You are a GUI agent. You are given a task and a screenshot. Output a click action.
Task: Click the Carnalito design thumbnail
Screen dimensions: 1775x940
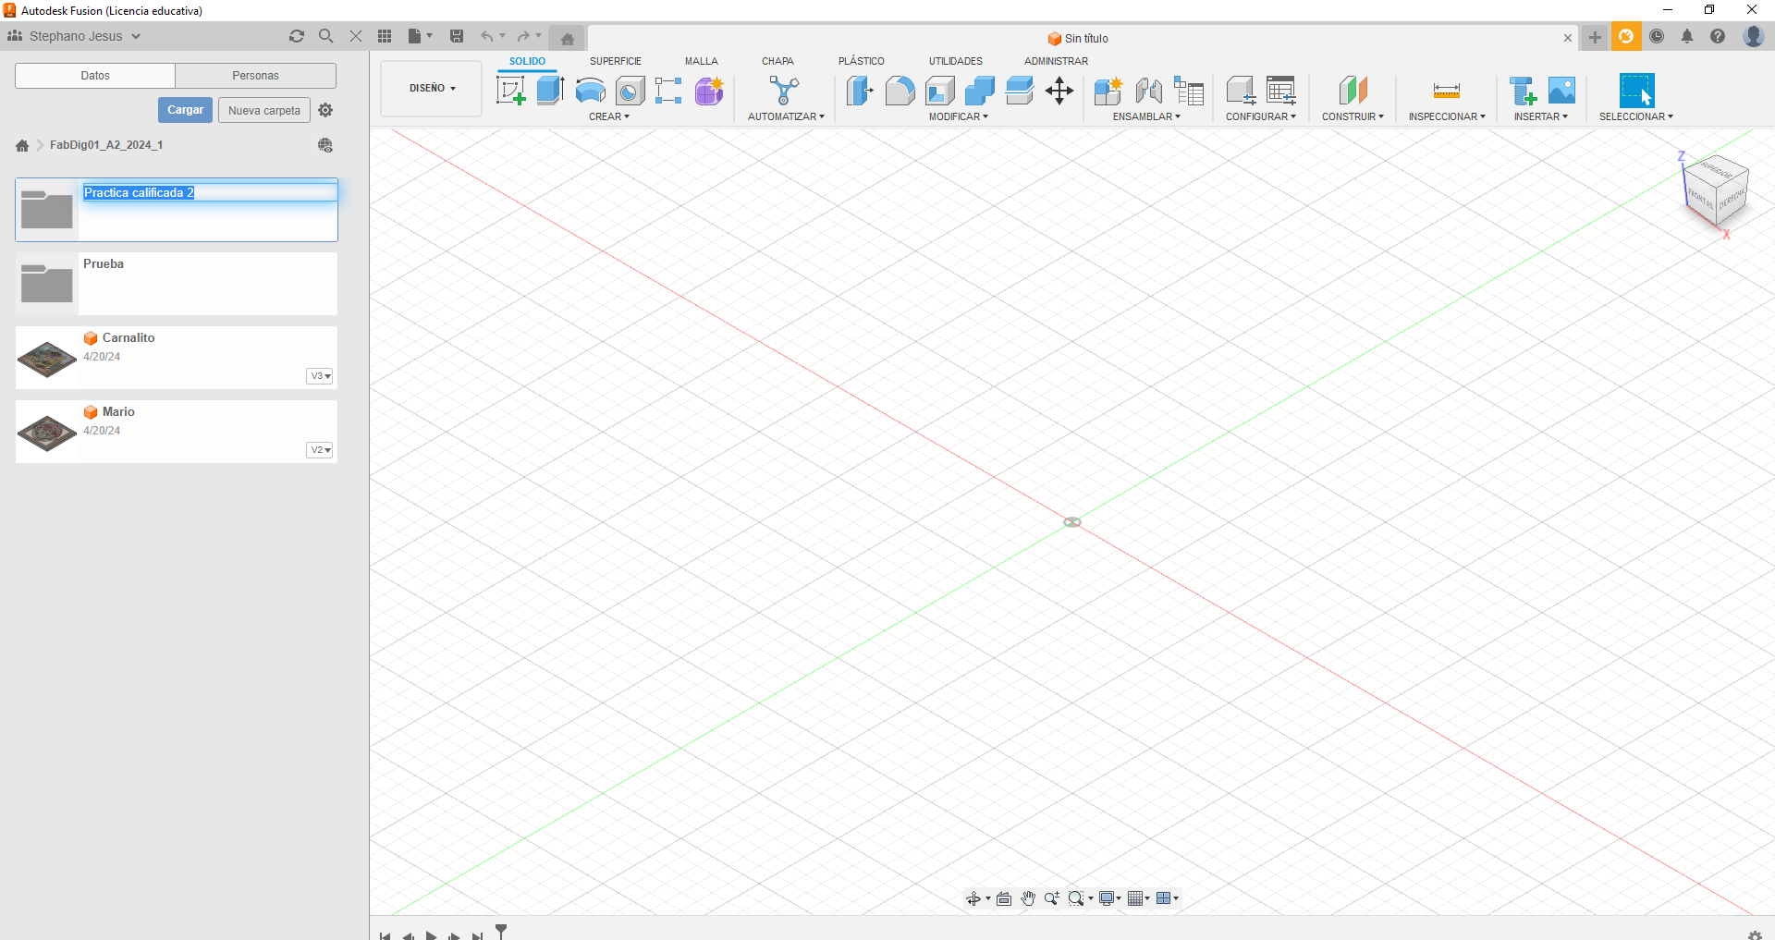(47, 359)
